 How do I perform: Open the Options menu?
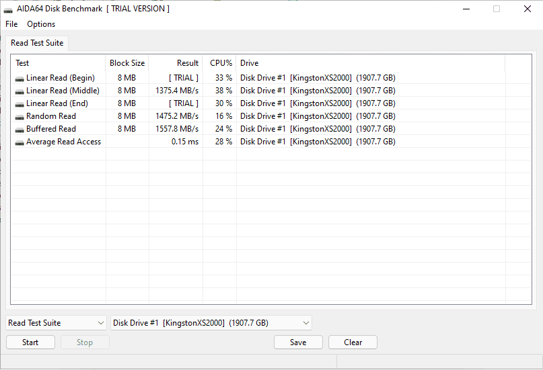[41, 24]
